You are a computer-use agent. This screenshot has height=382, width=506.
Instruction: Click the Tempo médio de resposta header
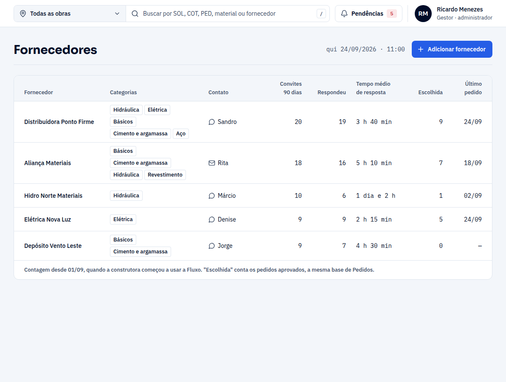[x=373, y=88]
